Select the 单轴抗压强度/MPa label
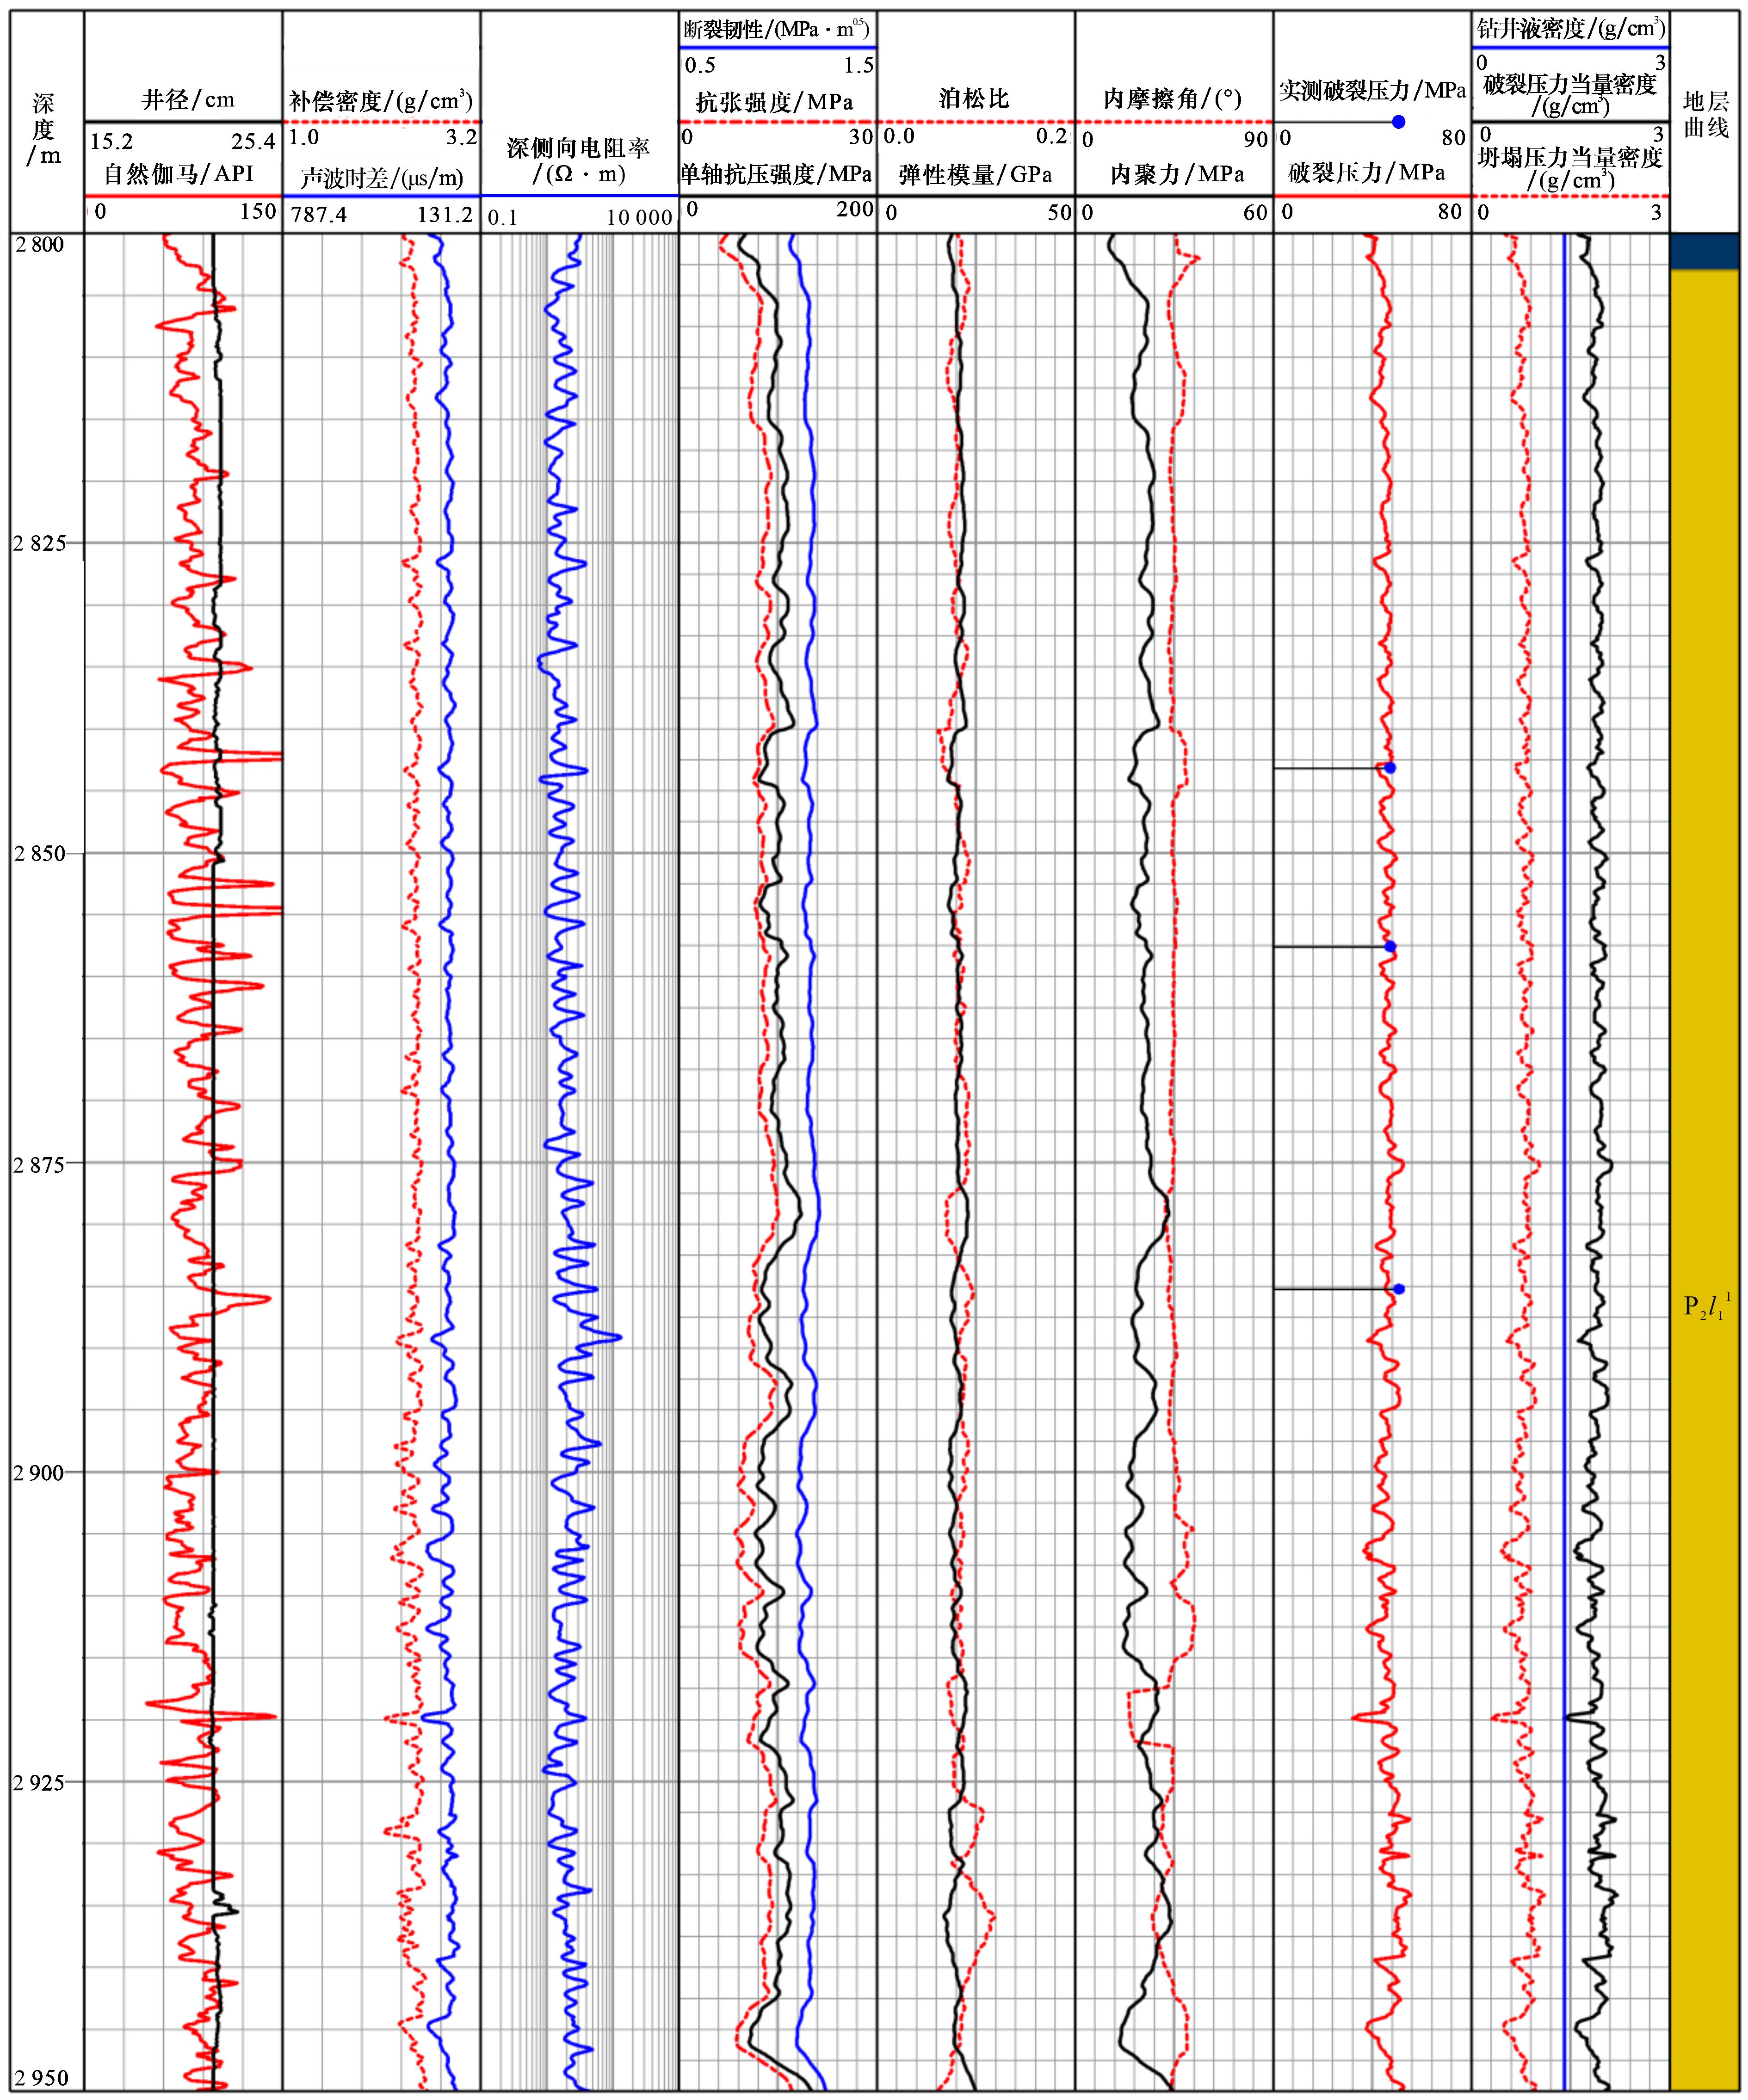The height and width of the screenshot is (2100, 1748). (776, 174)
